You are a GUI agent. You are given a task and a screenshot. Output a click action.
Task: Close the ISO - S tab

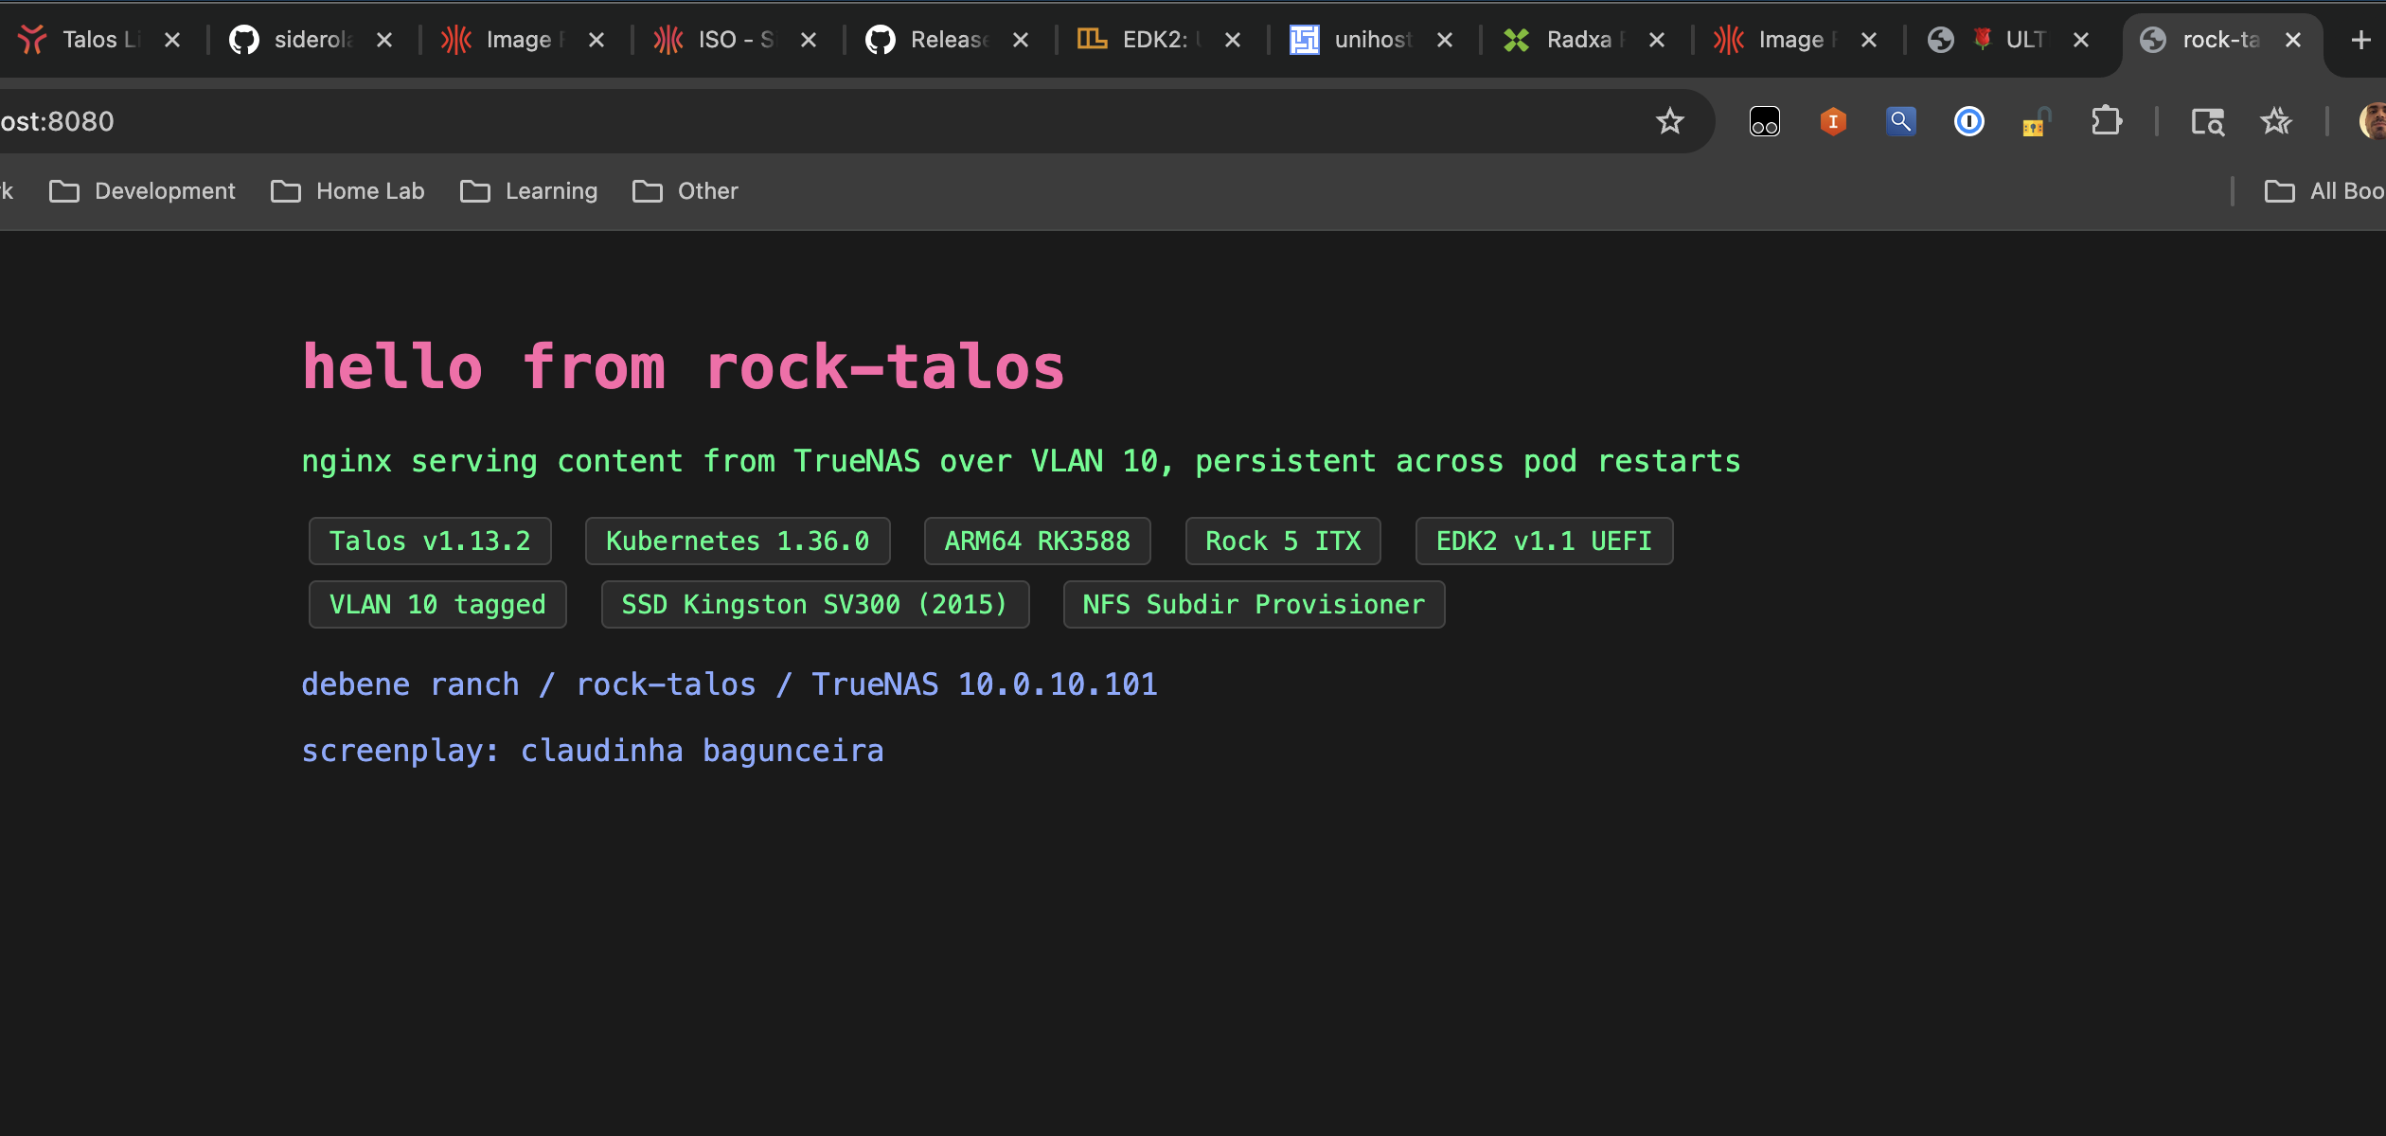tap(809, 40)
